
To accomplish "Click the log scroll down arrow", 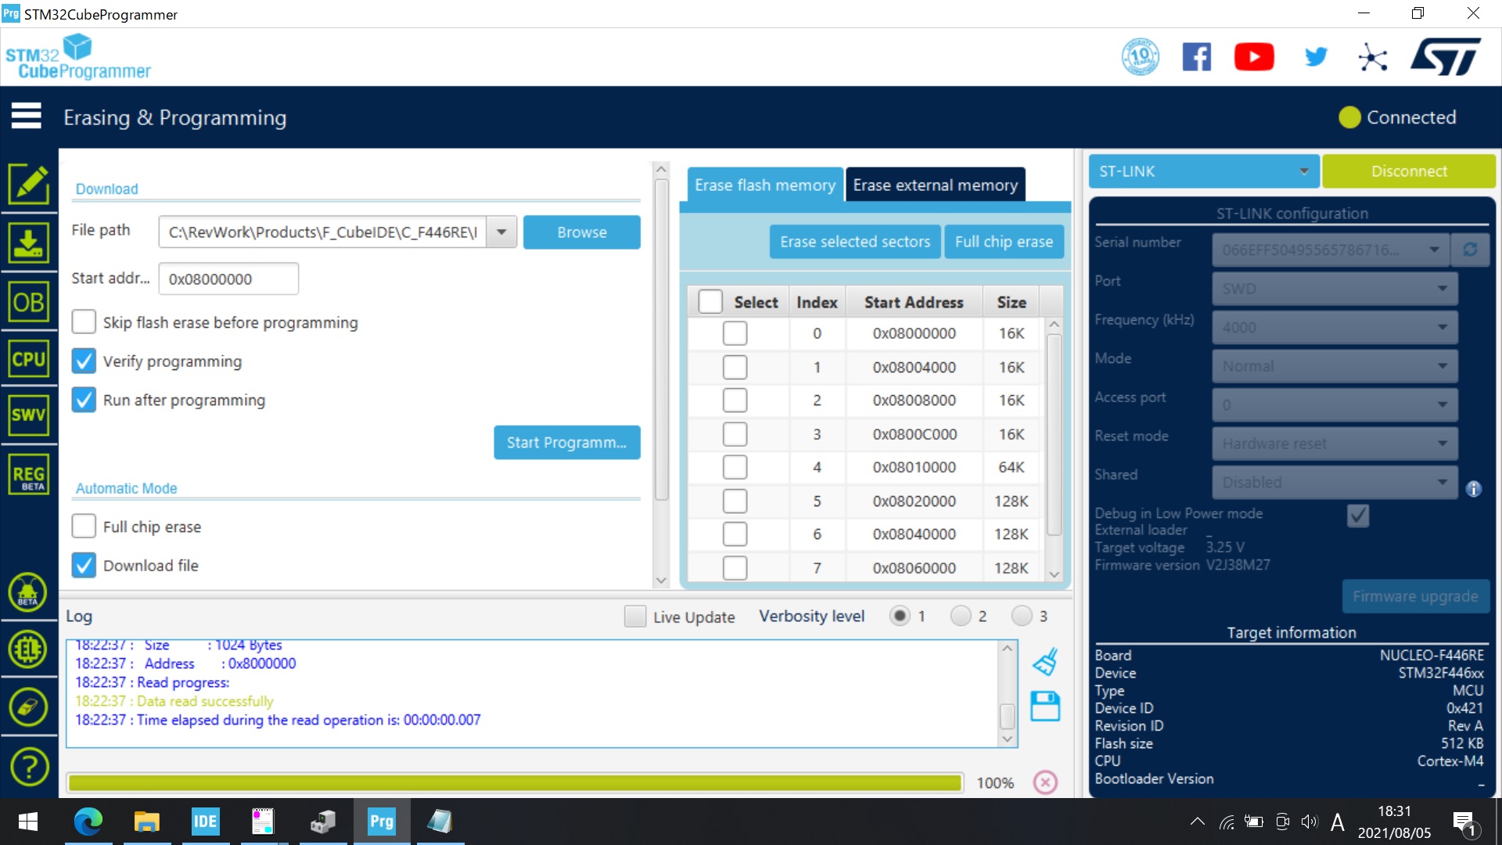I will (1008, 739).
